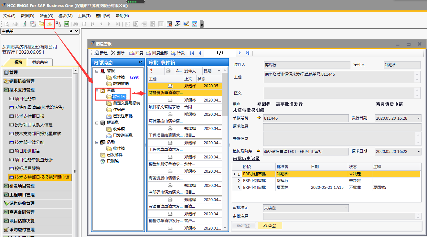
Task: Click the Excel export toolbar icon
Action: point(66,24)
